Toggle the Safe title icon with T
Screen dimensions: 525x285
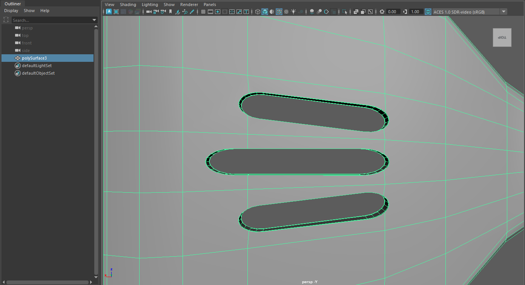pyautogui.click(x=246, y=12)
